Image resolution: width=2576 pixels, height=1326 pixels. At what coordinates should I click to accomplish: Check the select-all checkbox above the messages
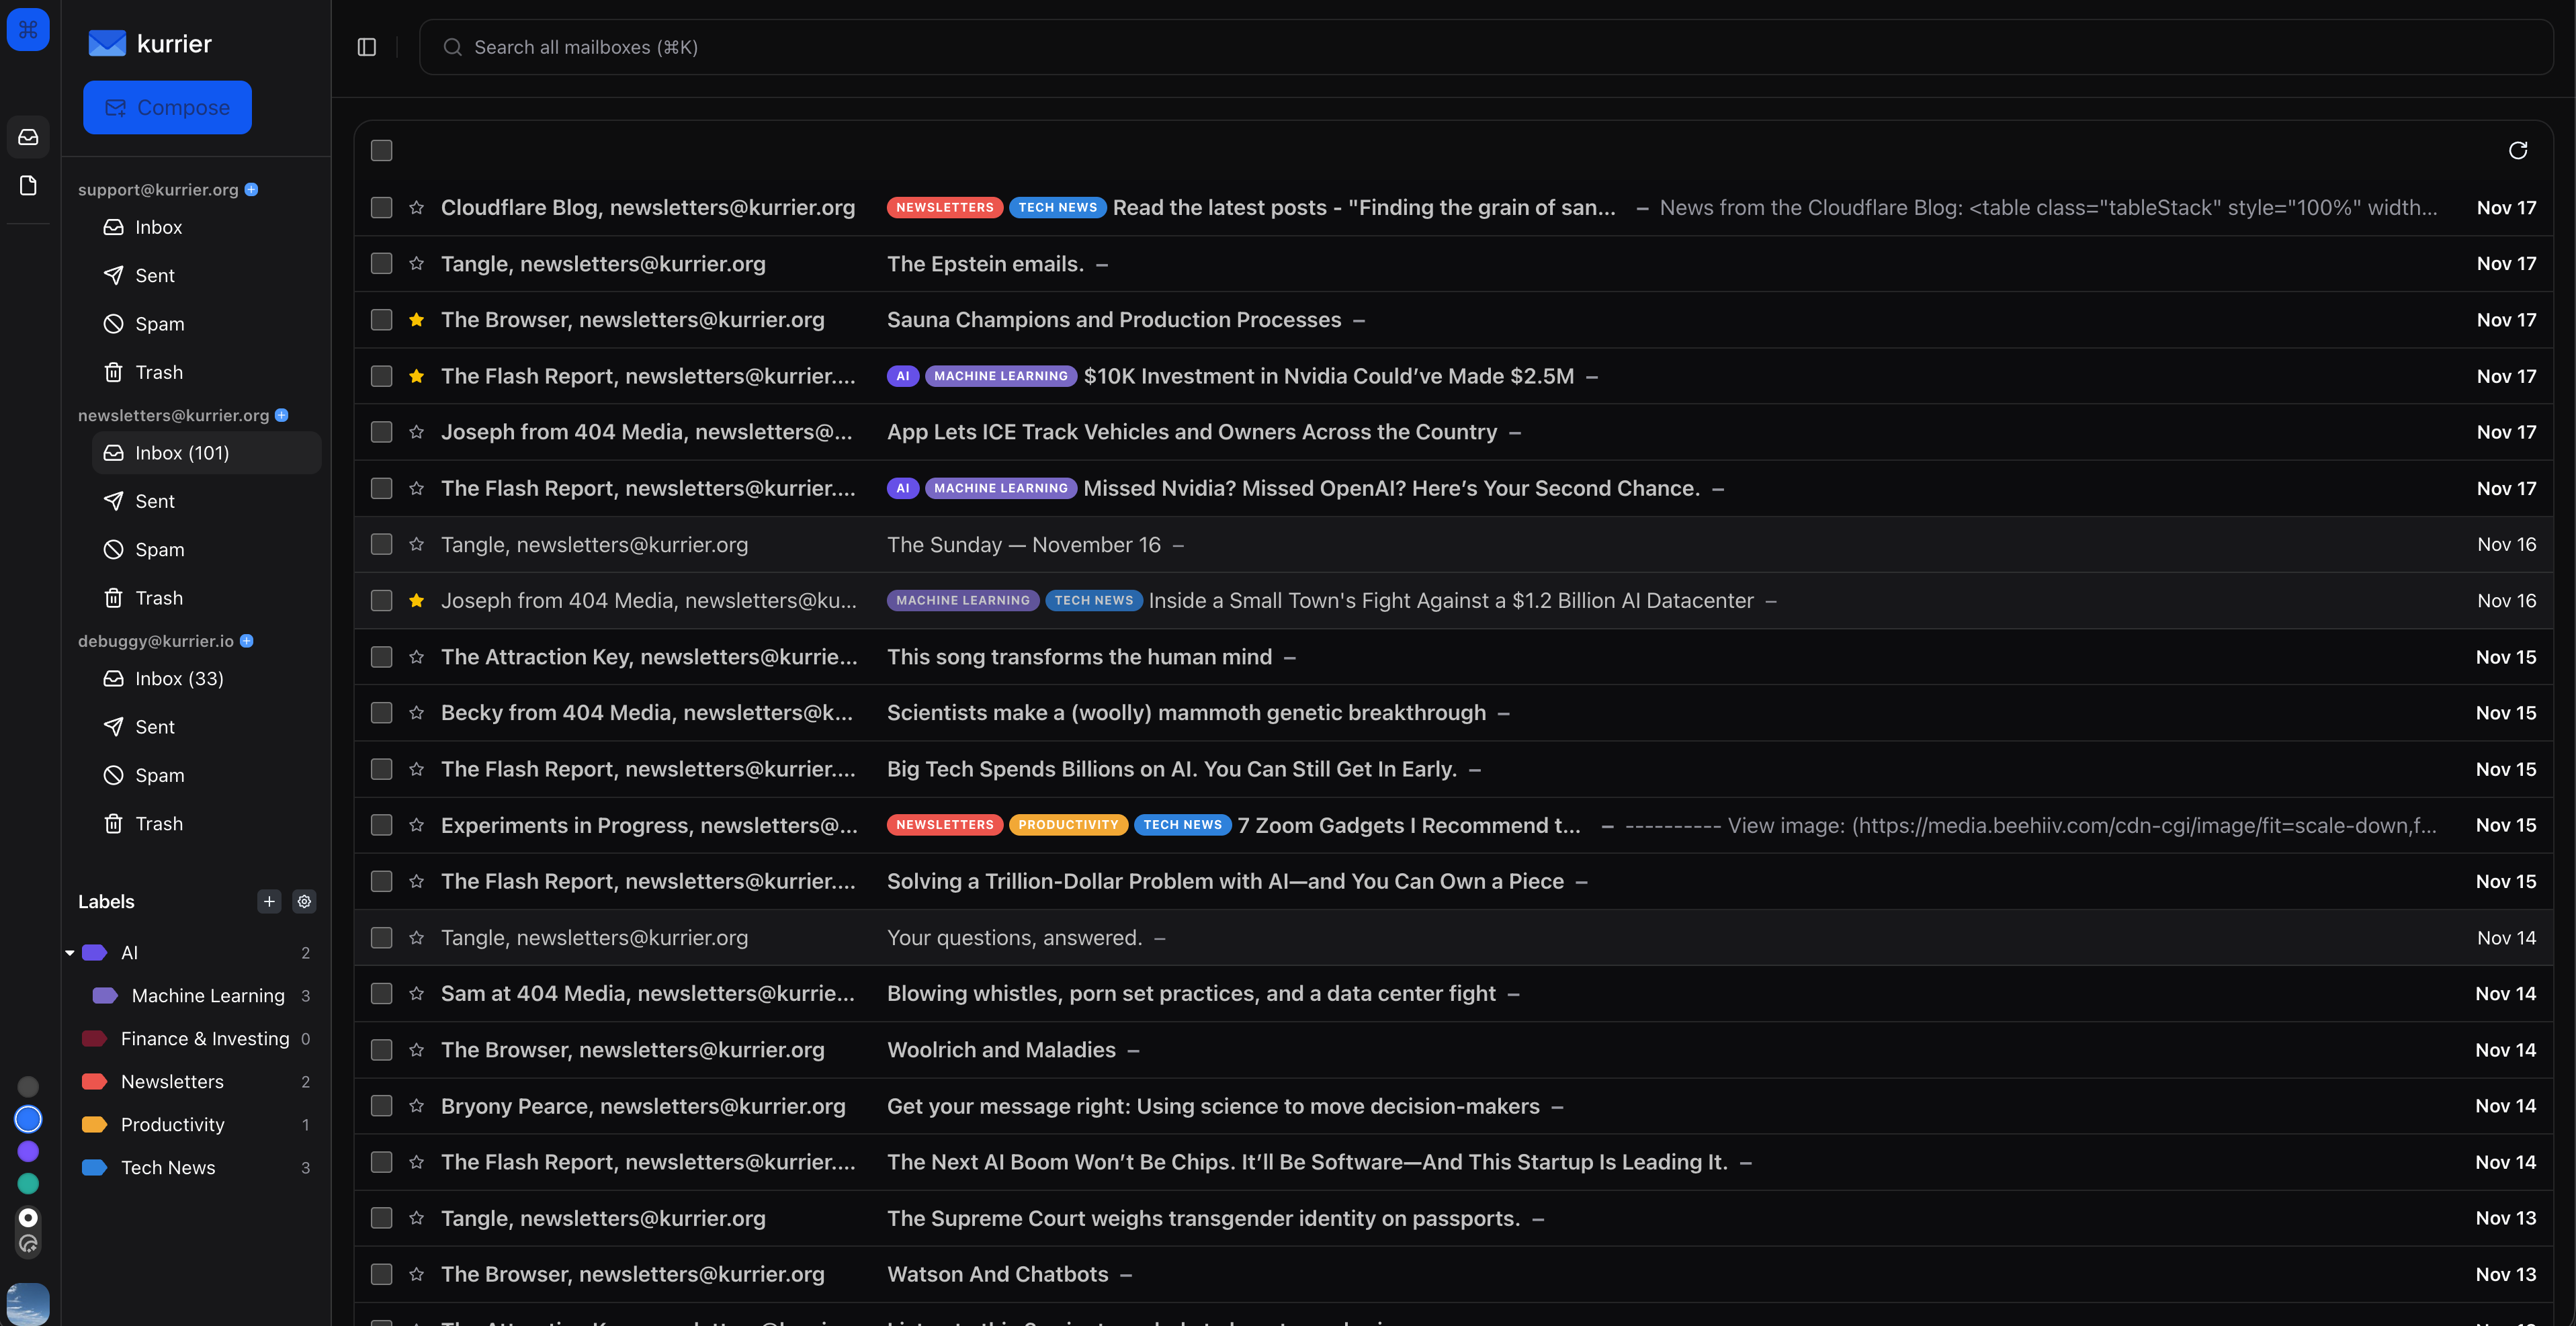381,150
